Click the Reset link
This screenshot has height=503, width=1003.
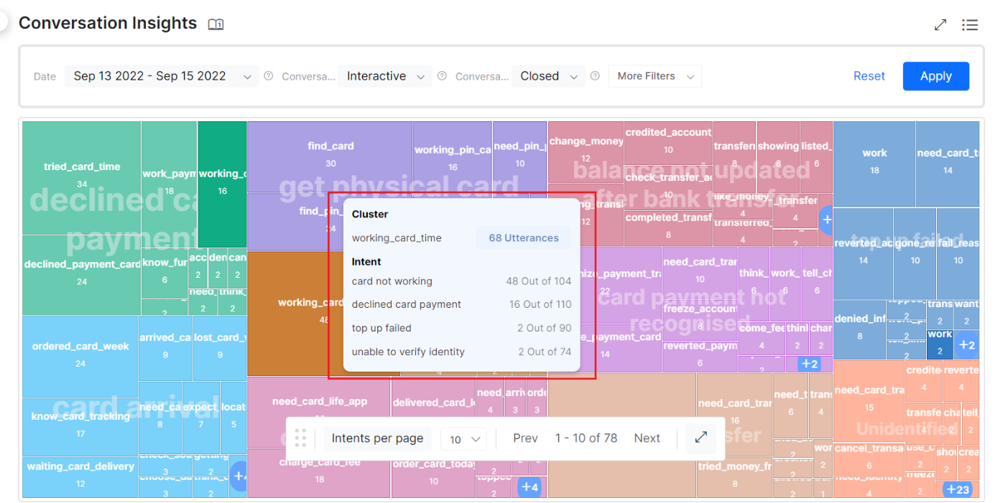tap(869, 76)
